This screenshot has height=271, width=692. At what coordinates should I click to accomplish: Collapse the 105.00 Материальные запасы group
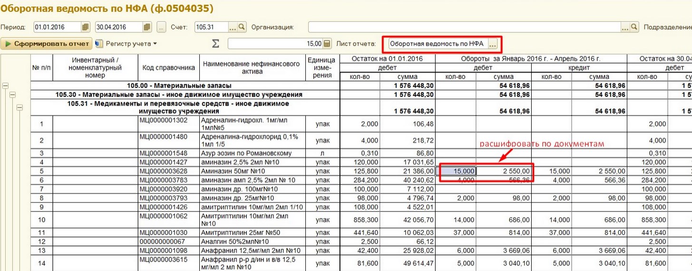(x=6, y=86)
